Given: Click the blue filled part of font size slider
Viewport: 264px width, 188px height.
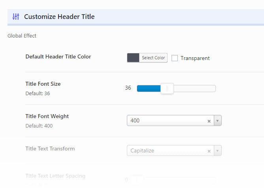Looking at the screenshot, I should [149, 88].
